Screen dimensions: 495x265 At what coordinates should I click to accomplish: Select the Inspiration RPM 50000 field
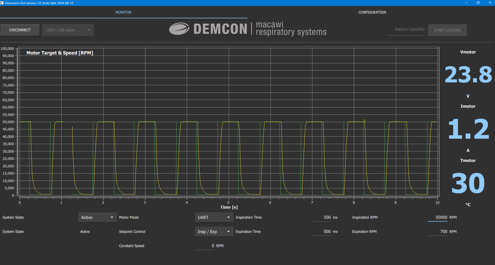pos(438,217)
